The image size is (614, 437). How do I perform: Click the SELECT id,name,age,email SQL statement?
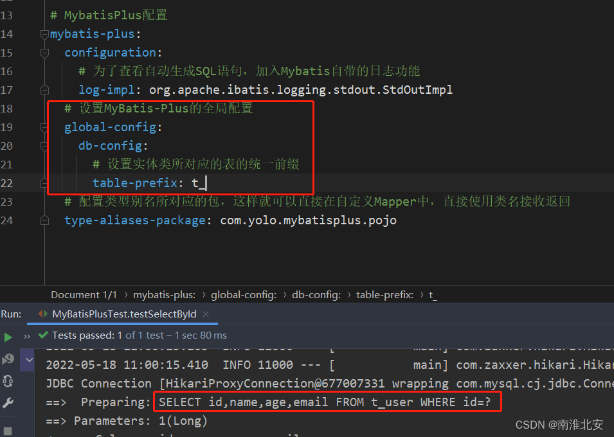[x=324, y=402]
